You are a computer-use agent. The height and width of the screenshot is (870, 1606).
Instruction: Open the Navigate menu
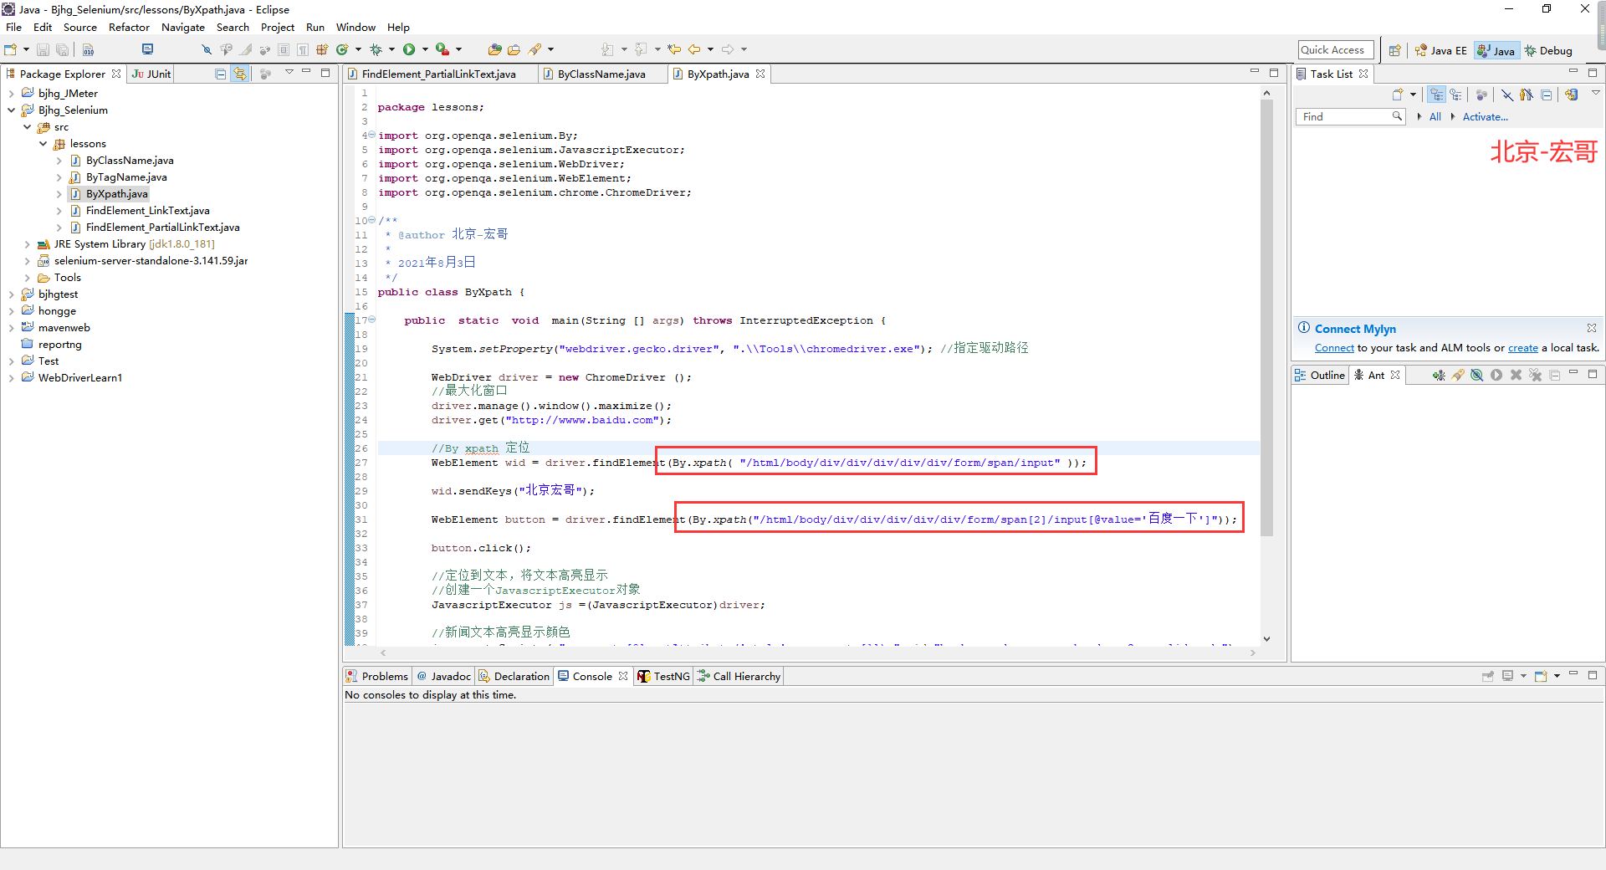183,27
